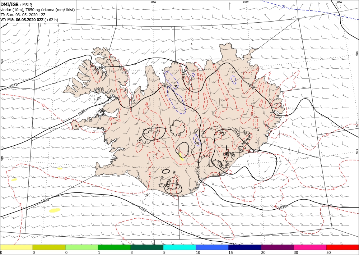This screenshot has height=255, width=359.
Task: Select the light green legend swatch
Action: pyautogui.click(x=81, y=247)
